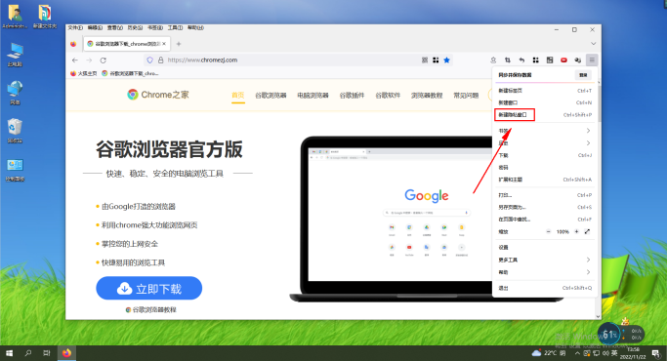Zoom out with the minus button in menu
This screenshot has height=361, width=667.
[x=548, y=232]
